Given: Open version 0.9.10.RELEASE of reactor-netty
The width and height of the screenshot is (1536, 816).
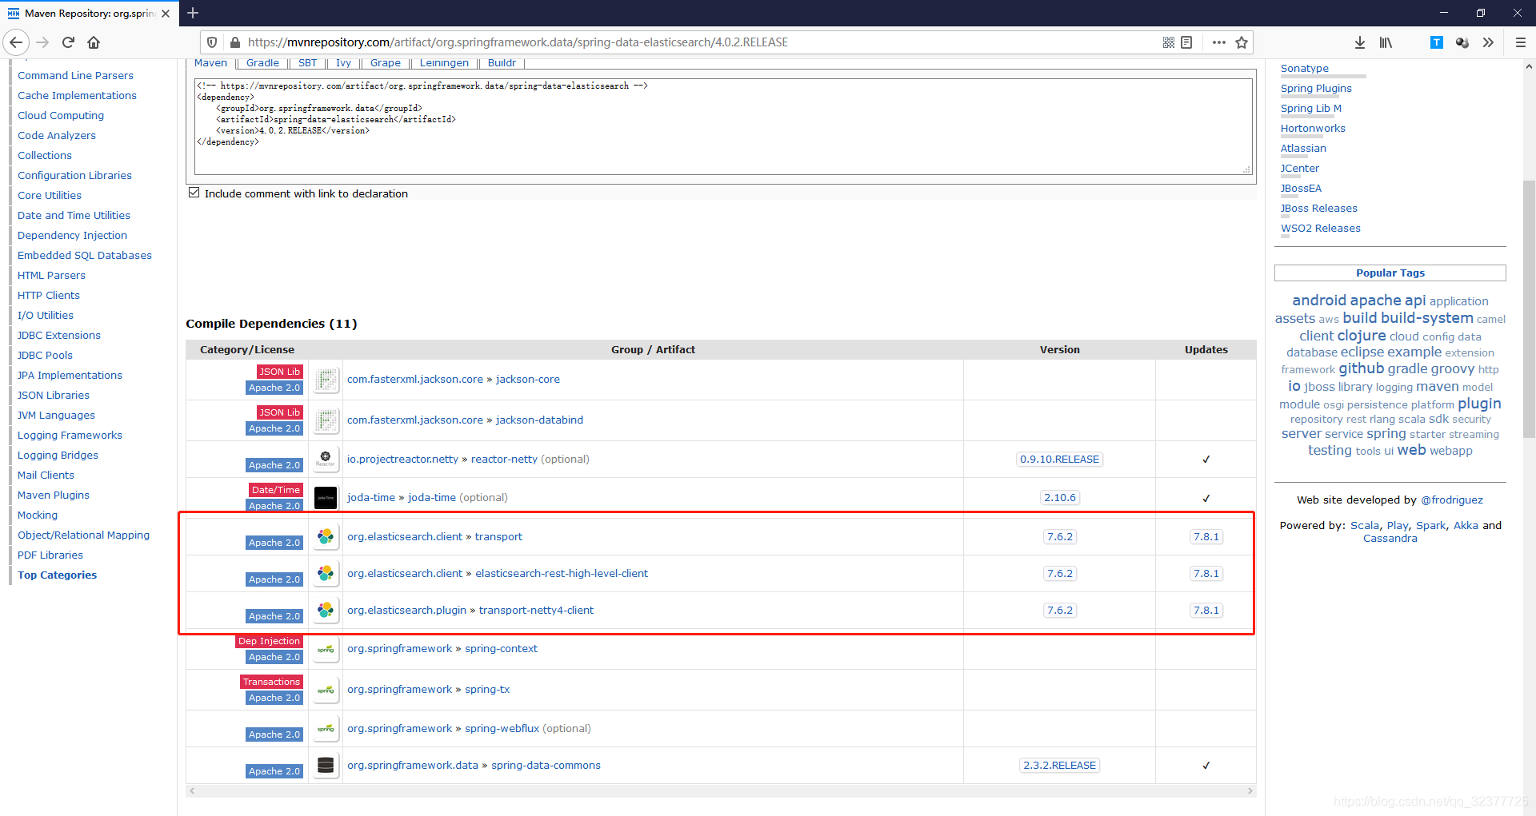Looking at the screenshot, I should pos(1059,460).
